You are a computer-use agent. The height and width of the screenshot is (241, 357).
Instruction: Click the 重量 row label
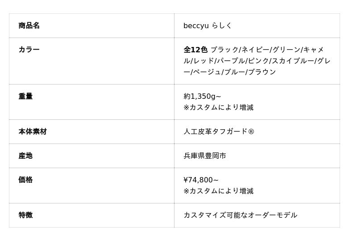pos(25,96)
